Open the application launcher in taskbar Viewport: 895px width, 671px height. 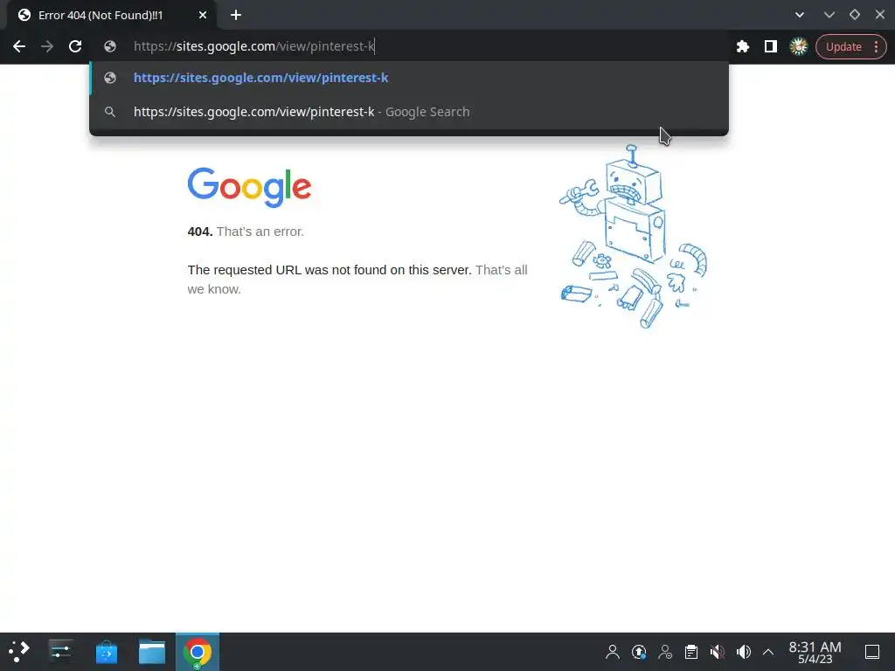click(x=19, y=652)
